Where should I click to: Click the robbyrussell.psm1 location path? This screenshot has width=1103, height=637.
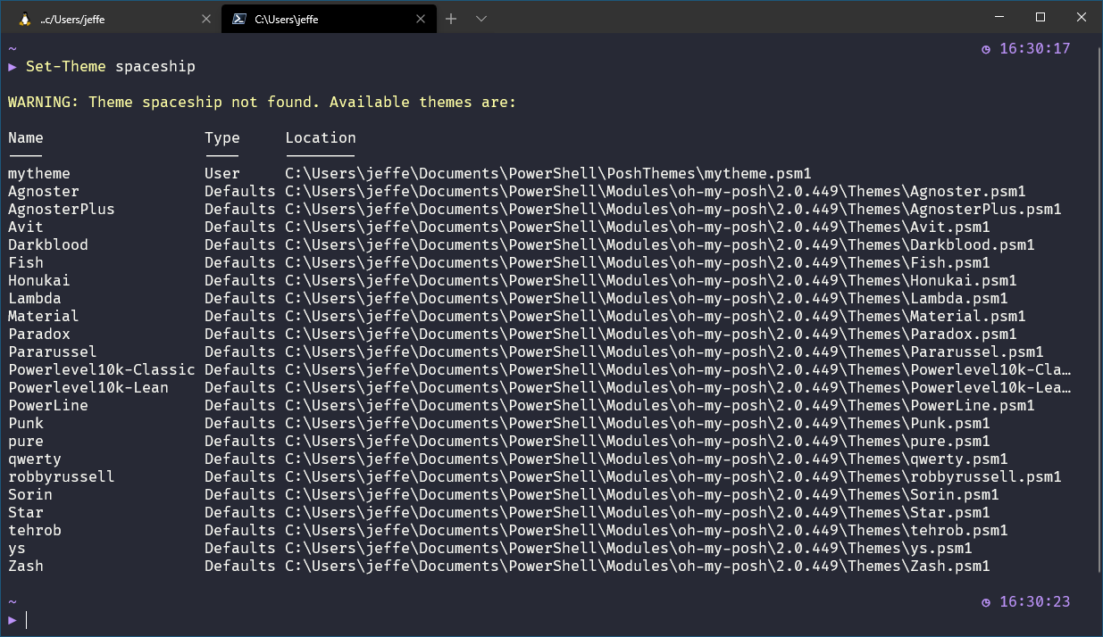673,477
